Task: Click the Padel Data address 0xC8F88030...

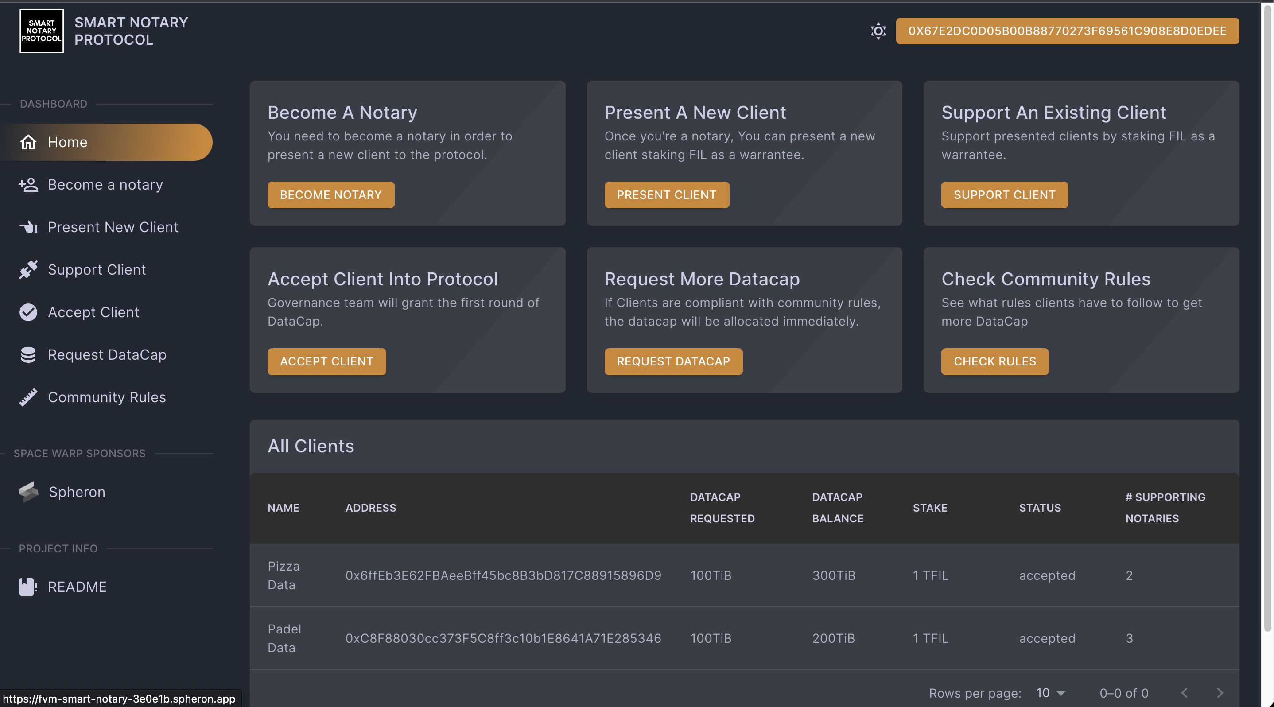Action: click(503, 638)
